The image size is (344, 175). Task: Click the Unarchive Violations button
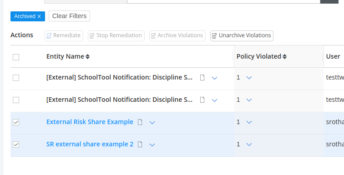pyautogui.click(x=242, y=36)
